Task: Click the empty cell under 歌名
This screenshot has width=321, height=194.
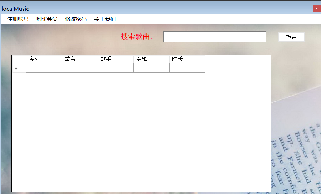Action: click(x=80, y=68)
